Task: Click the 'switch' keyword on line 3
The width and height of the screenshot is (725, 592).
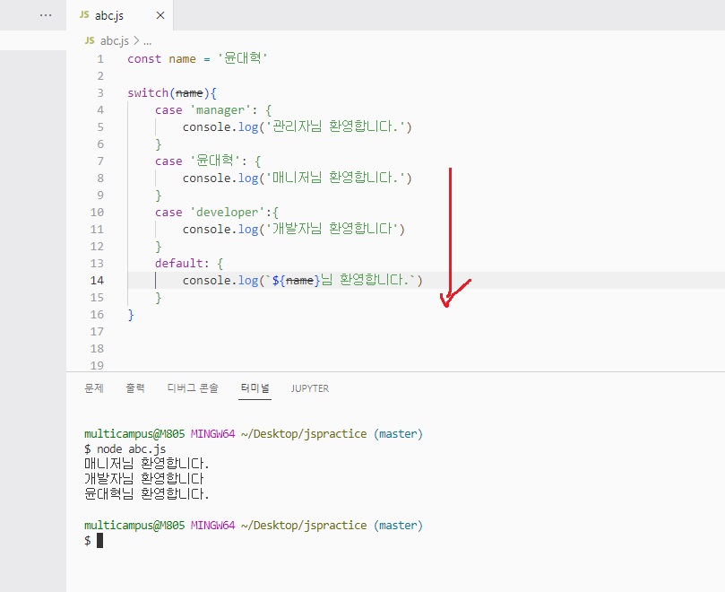Action: tap(148, 93)
